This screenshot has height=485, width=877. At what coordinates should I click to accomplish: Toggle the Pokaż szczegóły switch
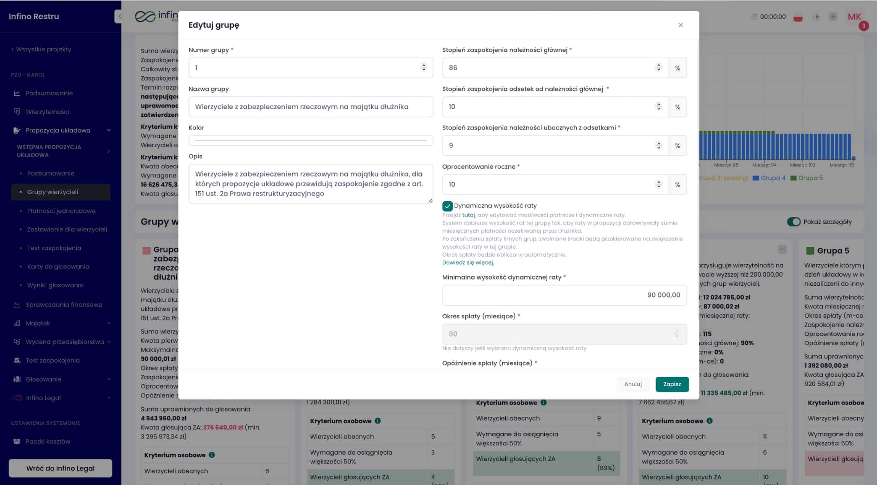793,222
